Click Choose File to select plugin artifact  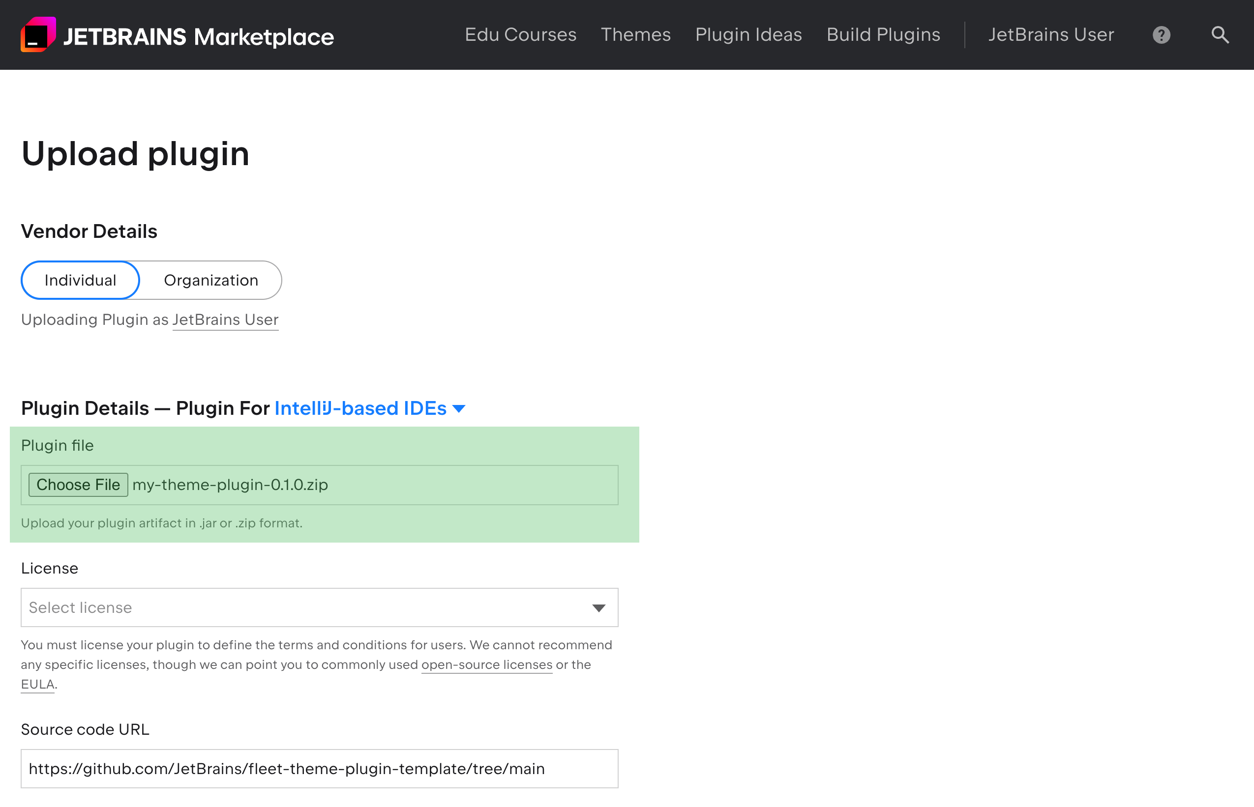[x=78, y=484]
